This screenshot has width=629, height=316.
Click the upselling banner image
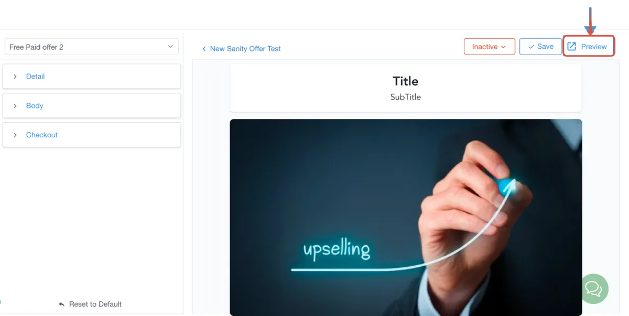coord(406,217)
